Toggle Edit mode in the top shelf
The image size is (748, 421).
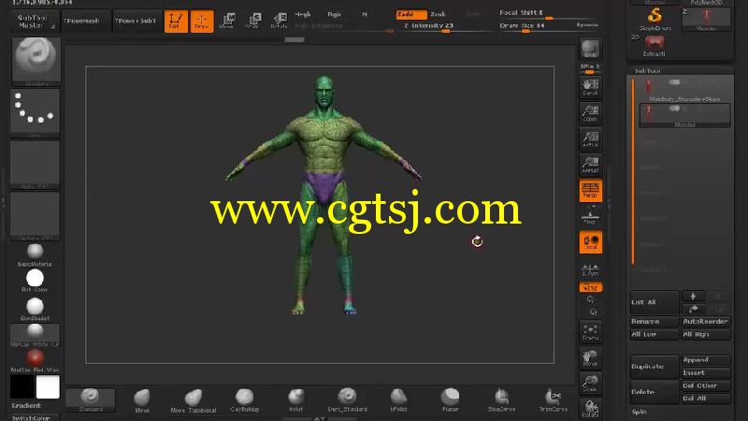click(x=176, y=21)
